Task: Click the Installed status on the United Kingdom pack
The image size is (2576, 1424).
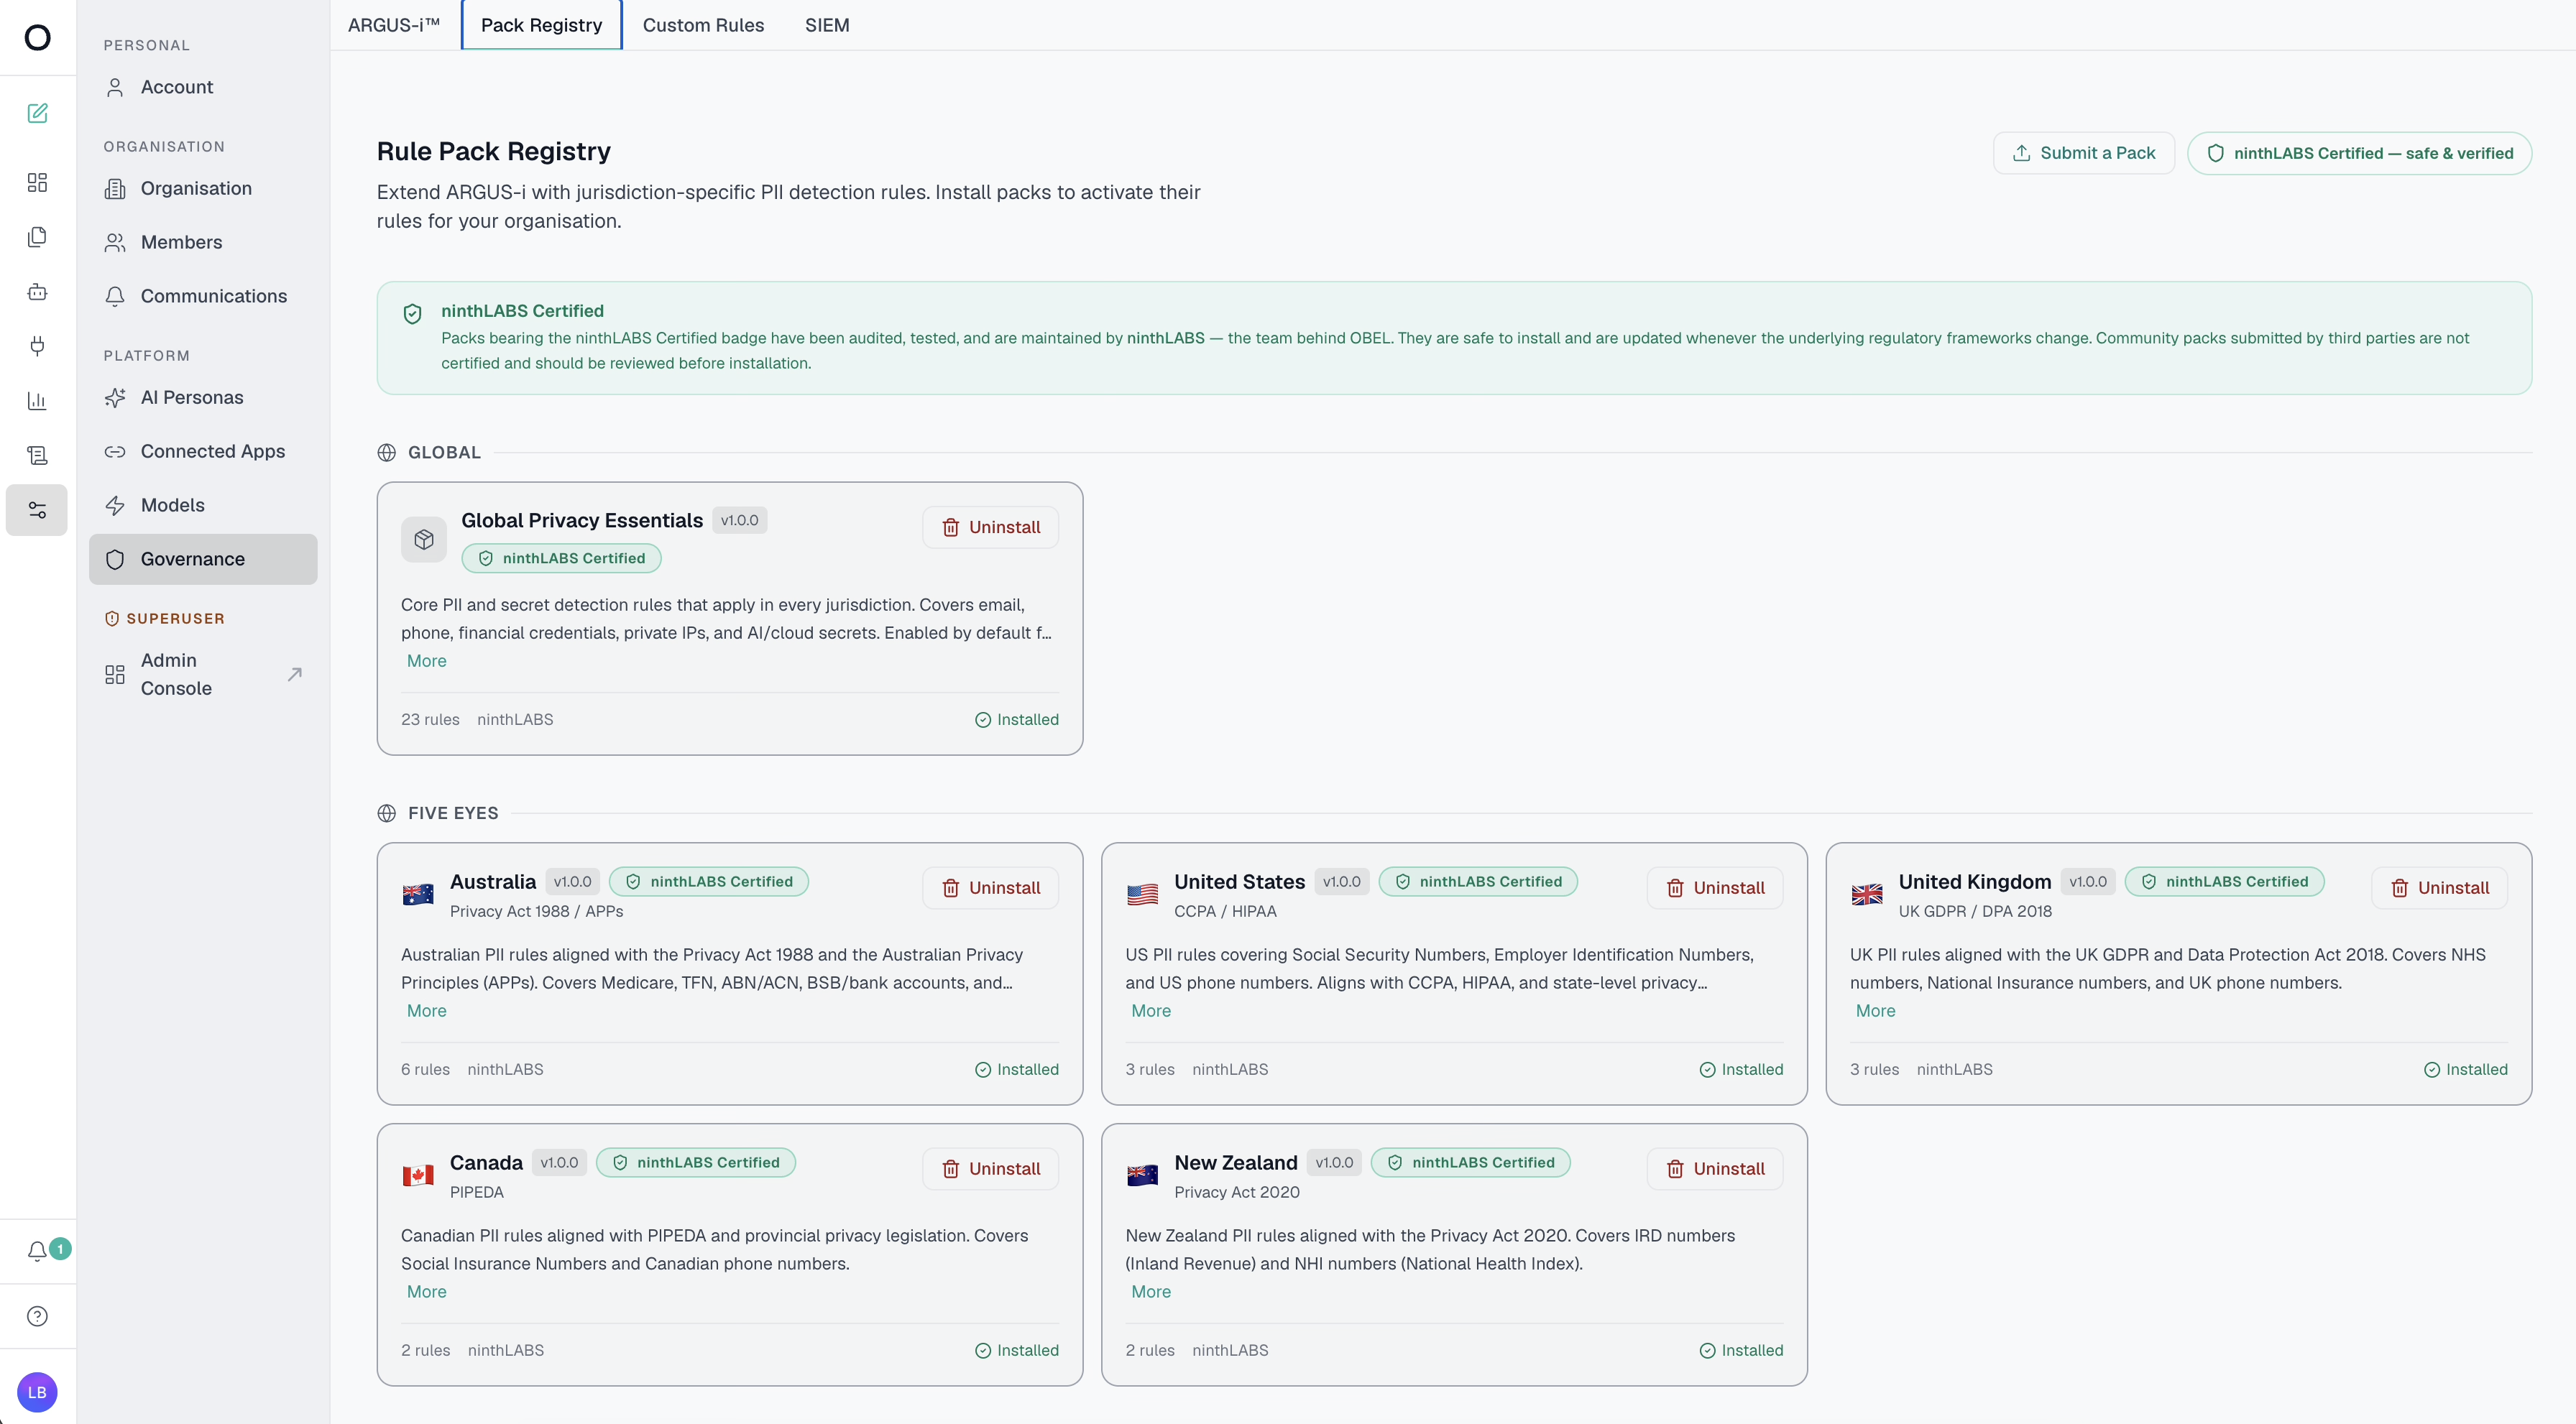Action: 2466,1069
